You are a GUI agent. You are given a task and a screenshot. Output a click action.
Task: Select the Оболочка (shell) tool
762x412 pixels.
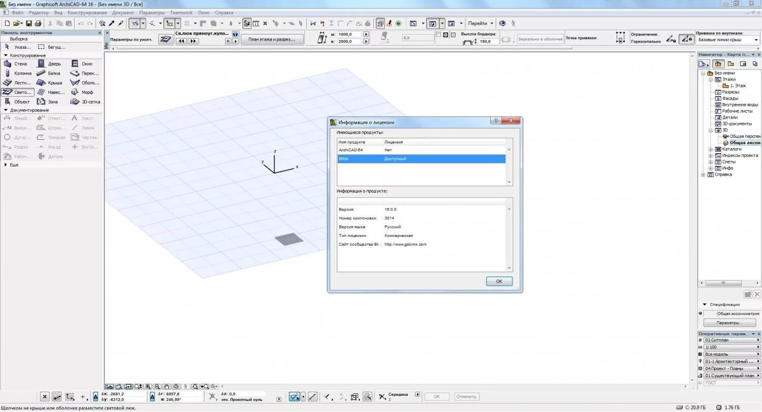click(84, 83)
